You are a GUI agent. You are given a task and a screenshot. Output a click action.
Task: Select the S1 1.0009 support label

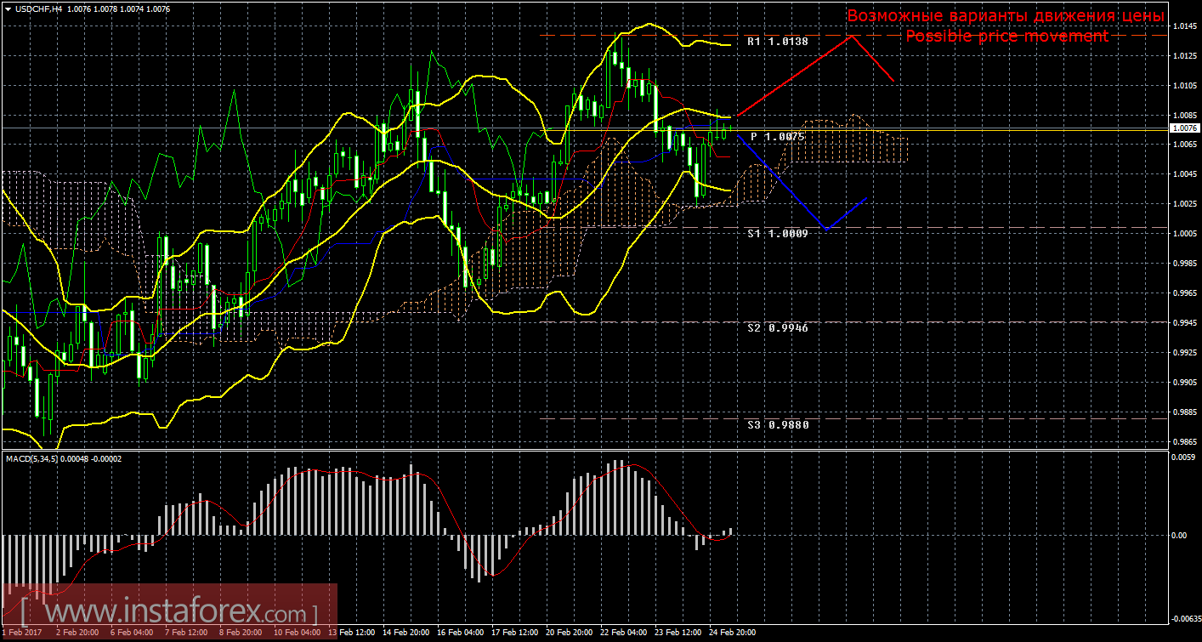[x=777, y=232]
